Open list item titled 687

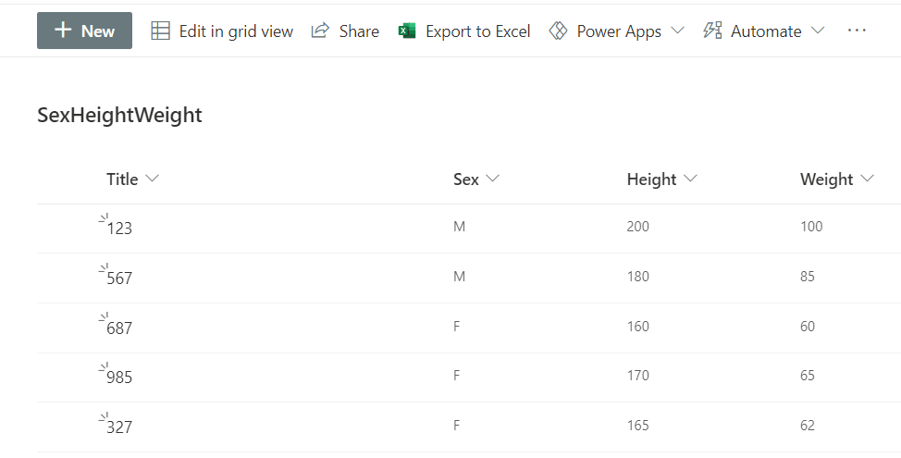[119, 328]
